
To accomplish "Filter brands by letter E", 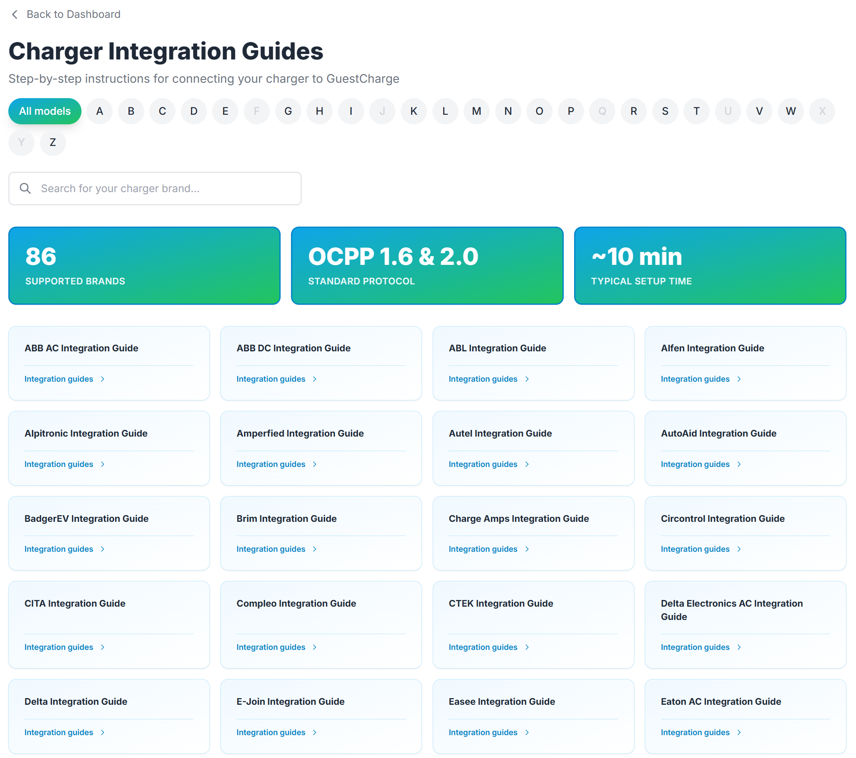I will [225, 111].
